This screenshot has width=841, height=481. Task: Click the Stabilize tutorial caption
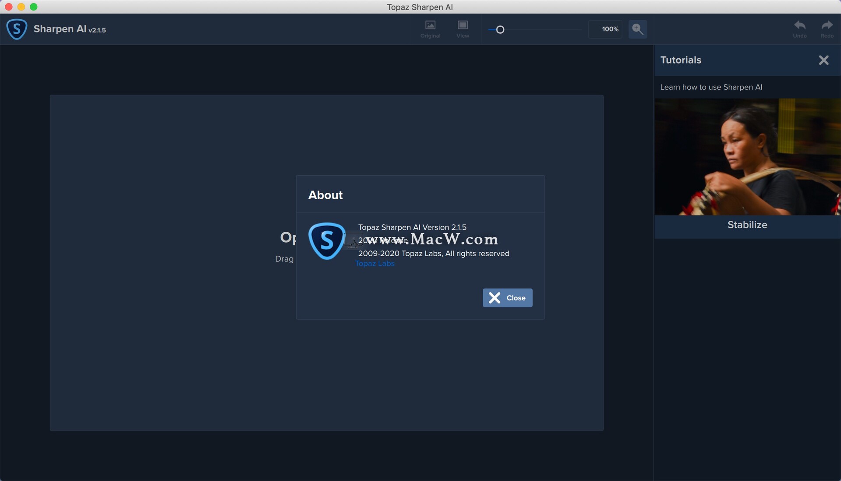pyautogui.click(x=747, y=225)
